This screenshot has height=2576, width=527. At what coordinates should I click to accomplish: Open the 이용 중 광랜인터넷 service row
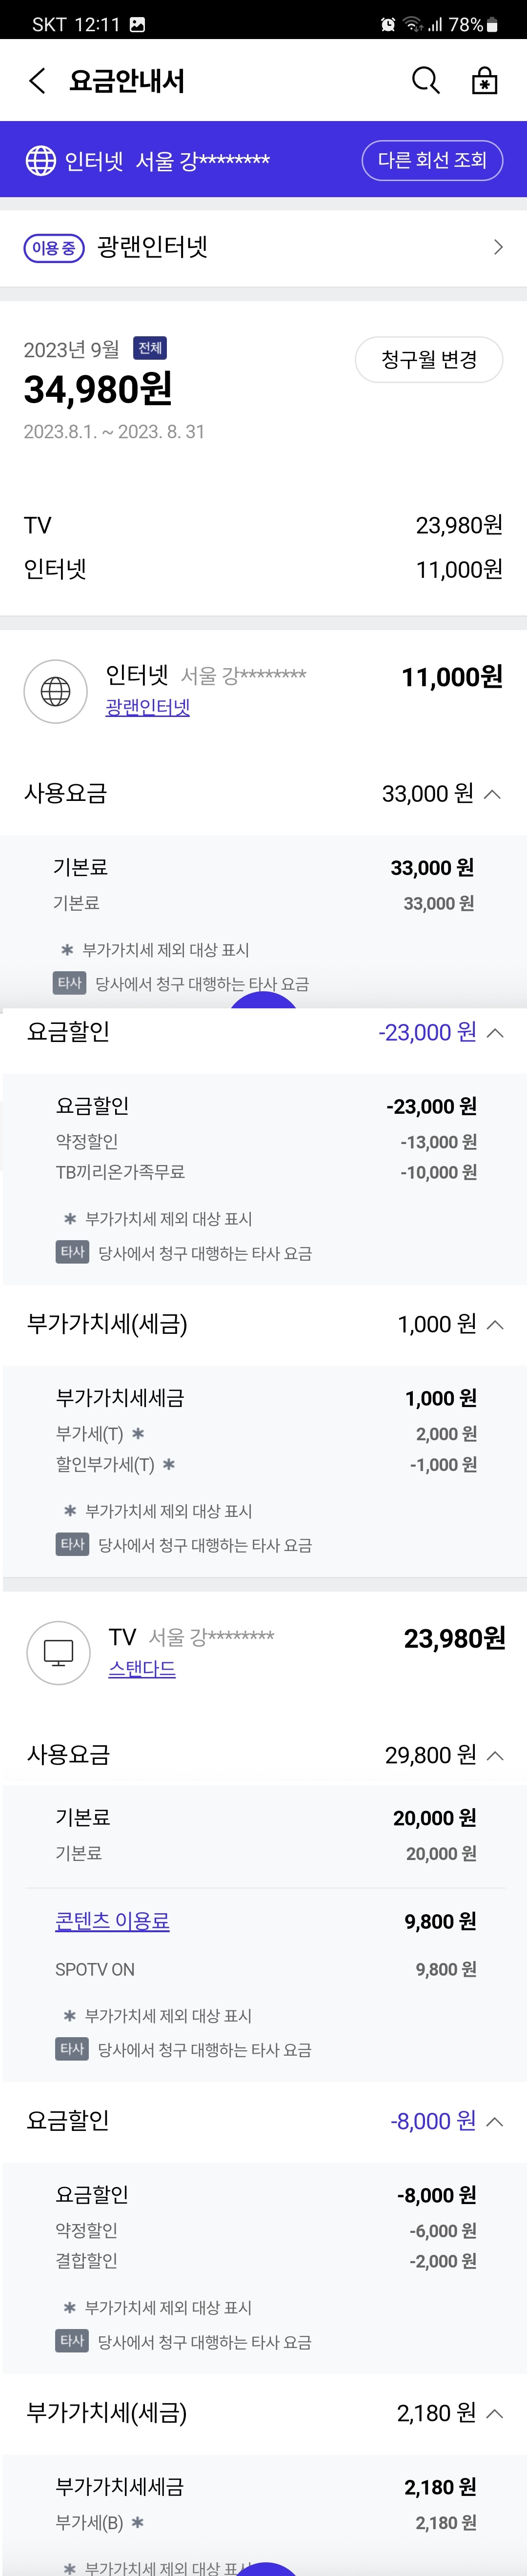pyautogui.click(x=263, y=247)
